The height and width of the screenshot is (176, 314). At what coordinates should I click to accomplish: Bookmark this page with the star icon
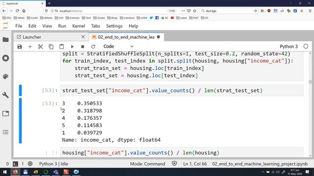pyautogui.click(x=194, y=11)
